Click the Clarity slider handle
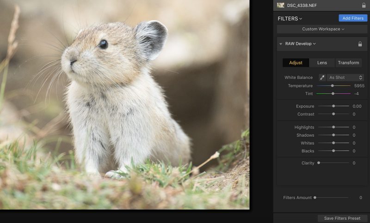 [319, 163]
